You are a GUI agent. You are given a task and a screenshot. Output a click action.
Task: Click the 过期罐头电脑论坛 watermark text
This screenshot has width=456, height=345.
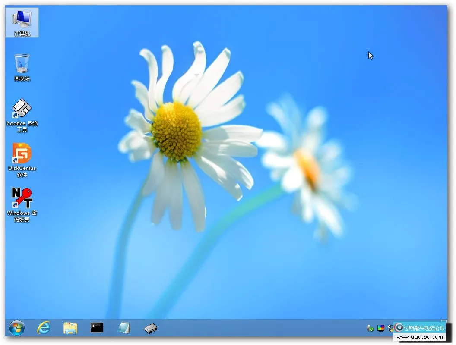[x=424, y=328]
